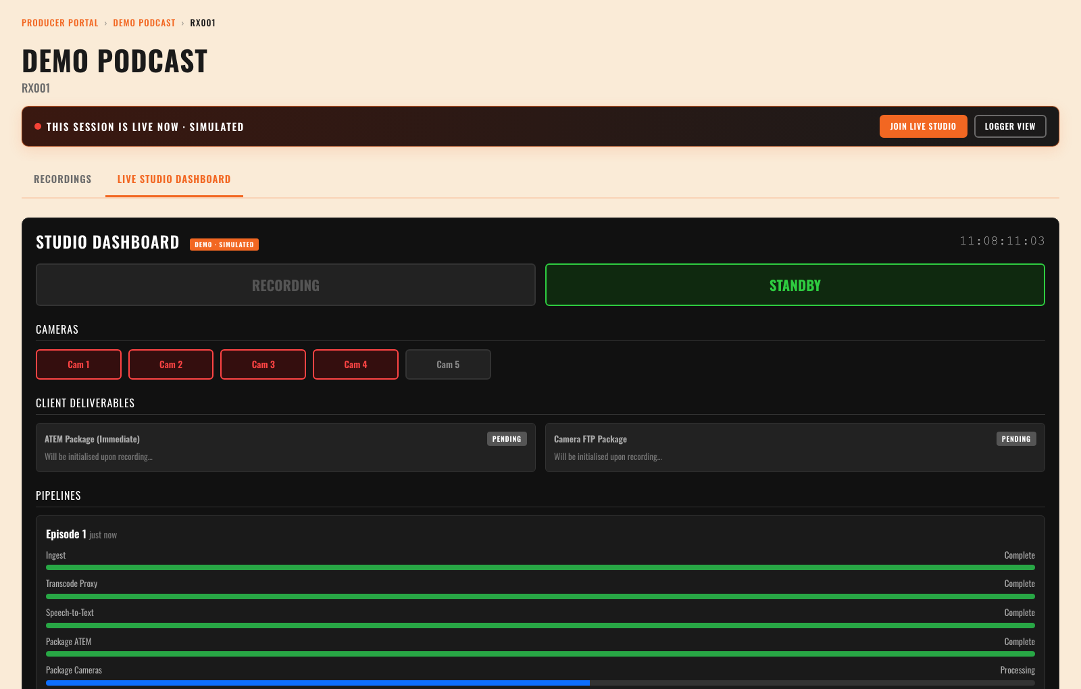Open the Producer Portal breadcrumb link

59,23
